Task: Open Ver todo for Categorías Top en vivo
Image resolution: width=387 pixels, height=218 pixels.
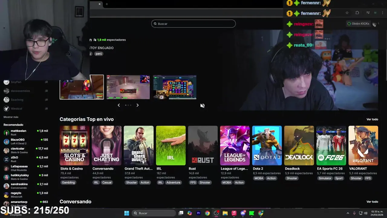Action: point(372,119)
